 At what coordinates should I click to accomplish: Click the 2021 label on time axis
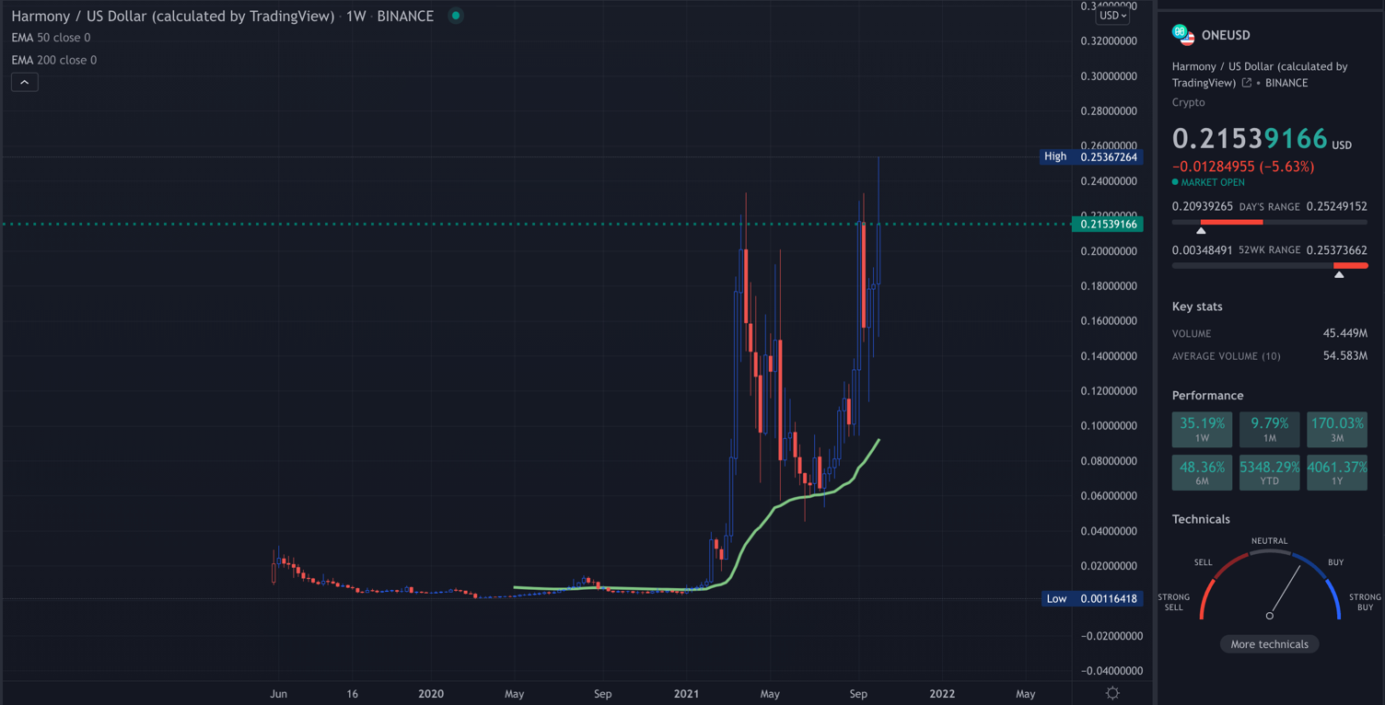[x=686, y=694]
